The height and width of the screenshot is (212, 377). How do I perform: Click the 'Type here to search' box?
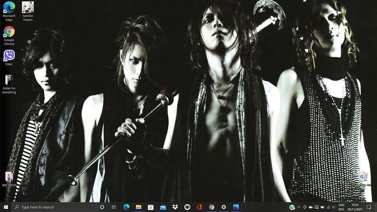click(x=54, y=207)
